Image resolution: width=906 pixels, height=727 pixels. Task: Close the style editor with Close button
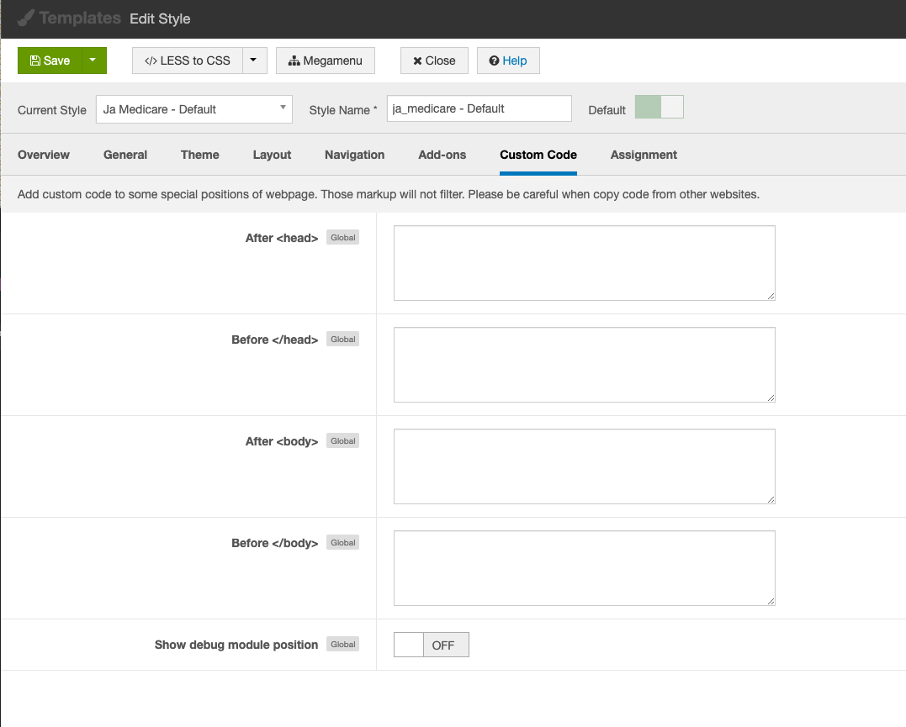(434, 61)
